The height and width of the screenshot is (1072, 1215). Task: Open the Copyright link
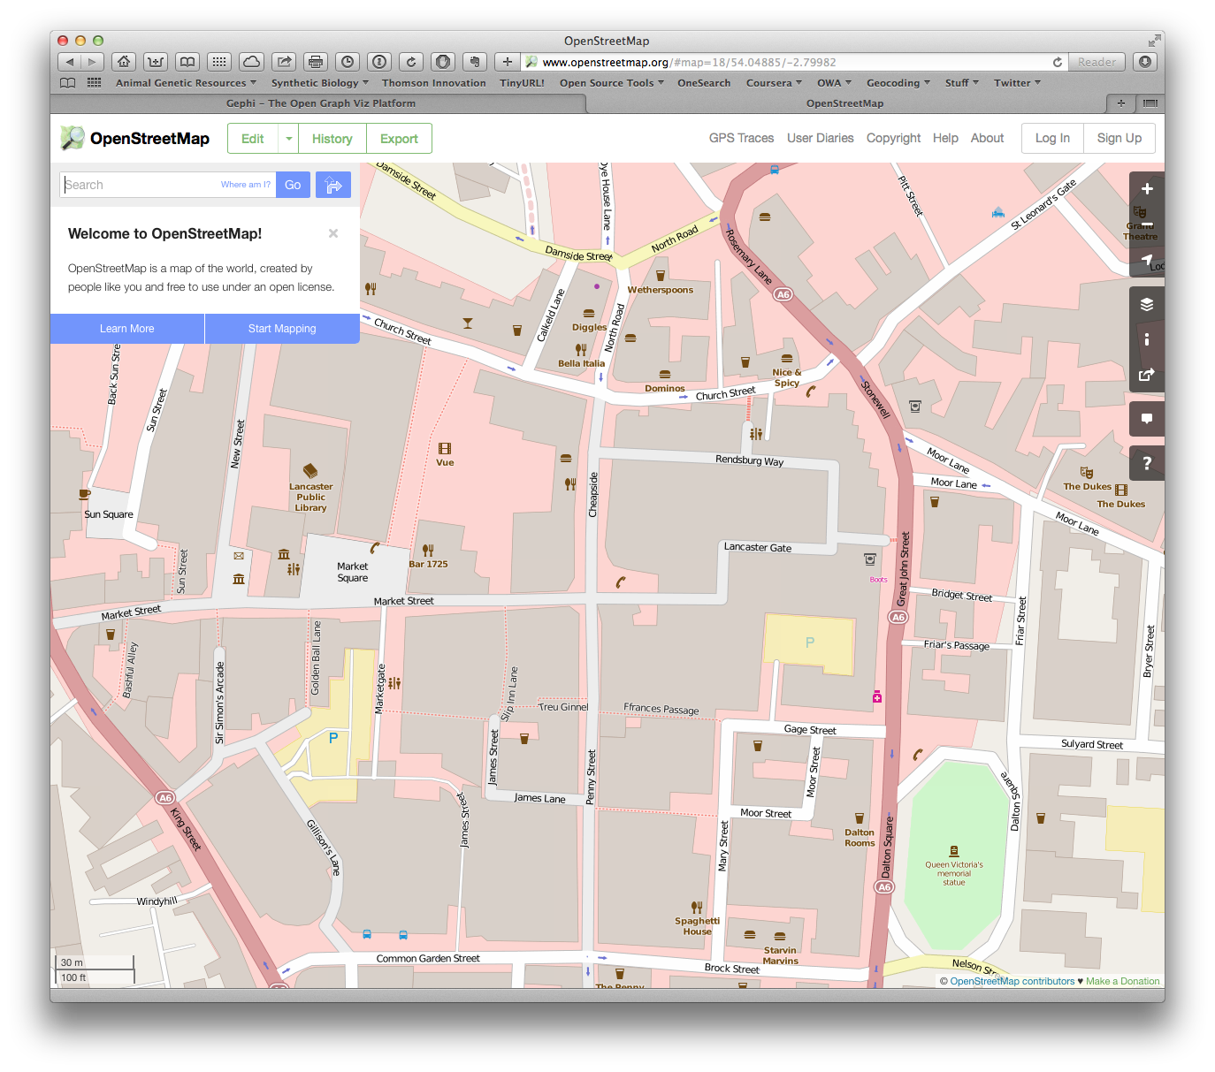pos(893,138)
